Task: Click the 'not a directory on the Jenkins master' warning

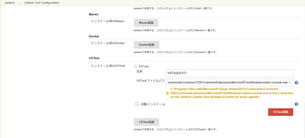Action: [232, 93]
